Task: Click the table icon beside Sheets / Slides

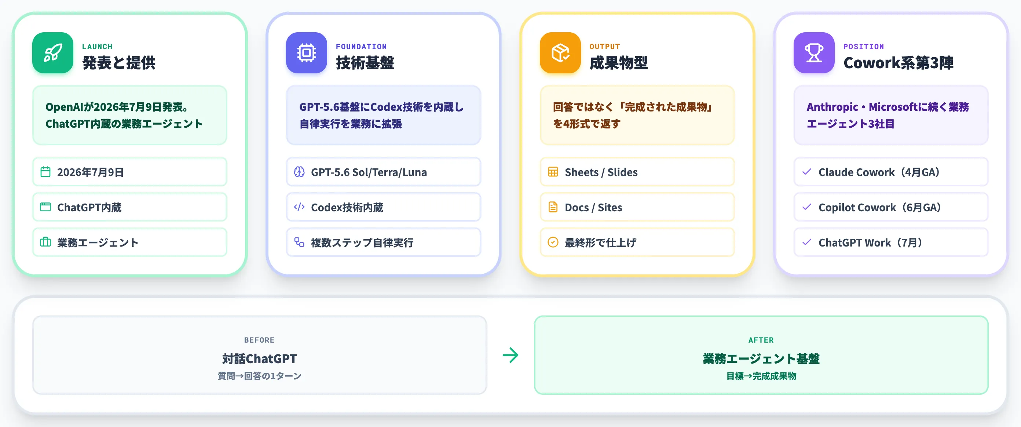Action: pyautogui.click(x=553, y=172)
